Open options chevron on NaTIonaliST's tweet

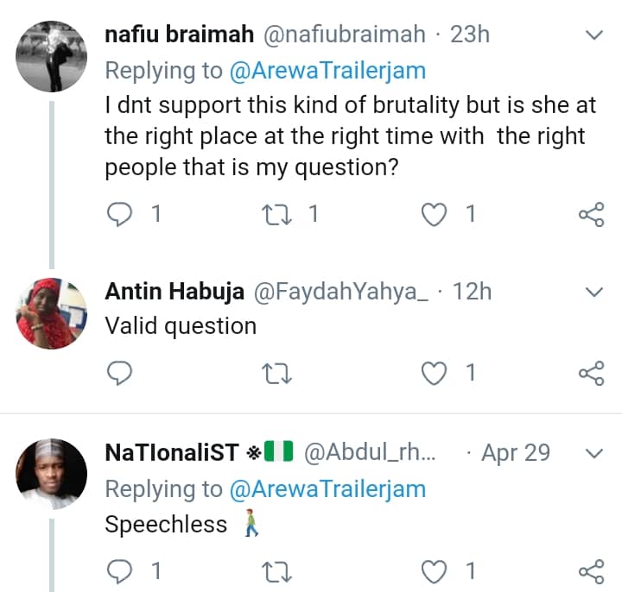[x=594, y=453]
